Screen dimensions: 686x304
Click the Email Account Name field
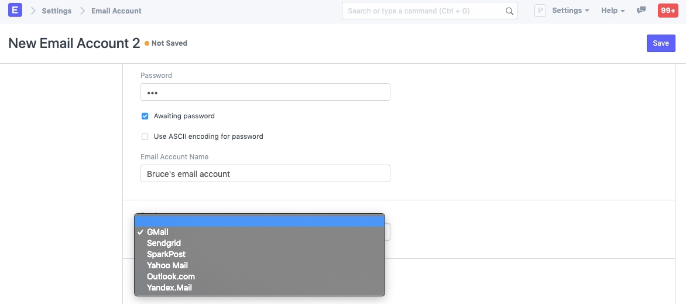click(x=265, y=174)
